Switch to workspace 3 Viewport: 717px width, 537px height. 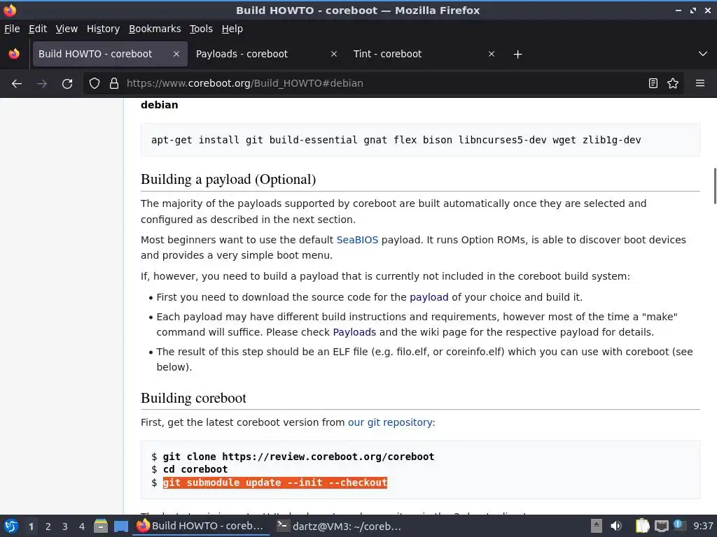tap(65, 527)
